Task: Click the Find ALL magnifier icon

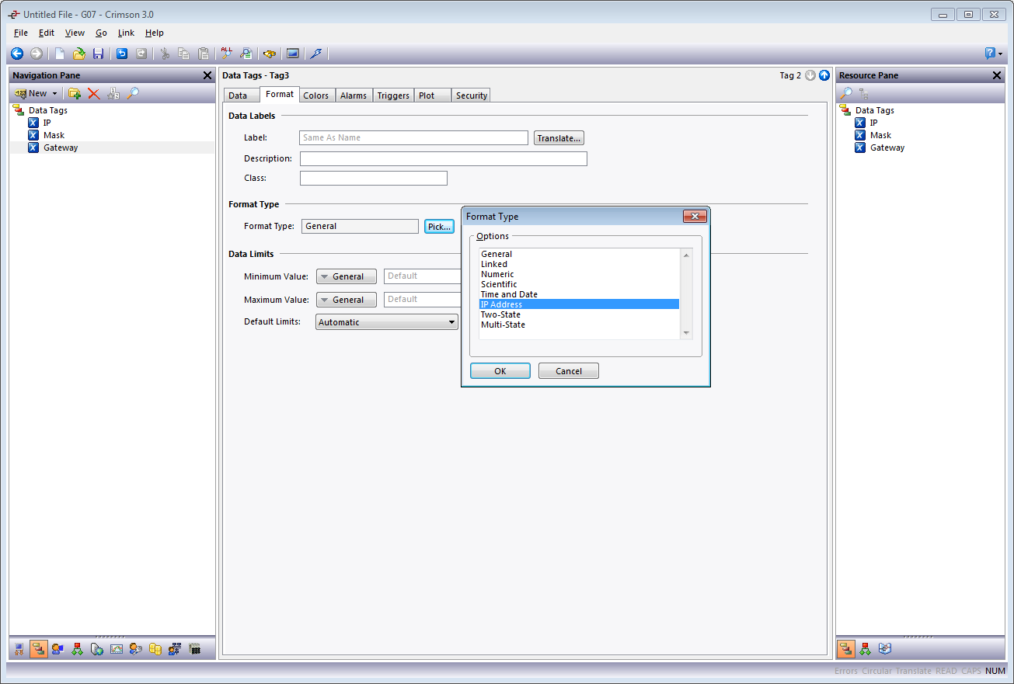Action: [x=227, y=54]
